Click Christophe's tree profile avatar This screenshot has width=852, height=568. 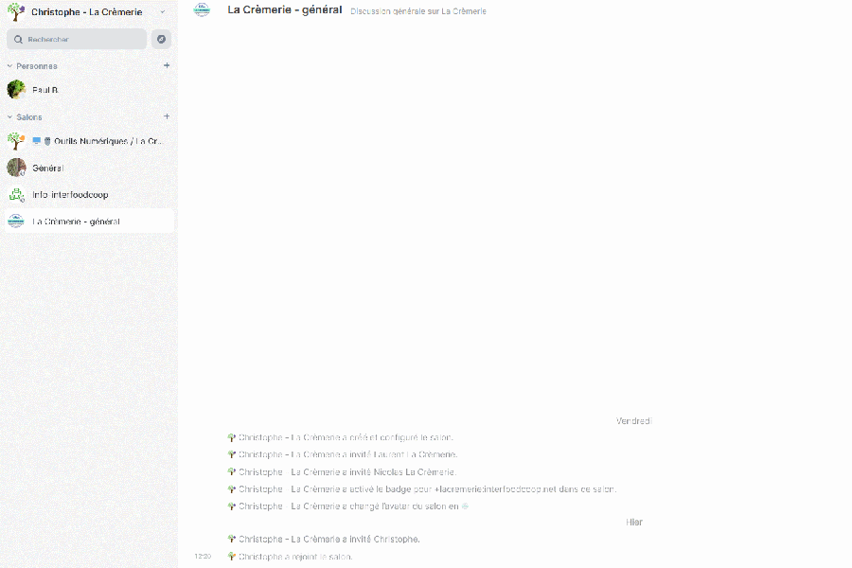tap(15, 12)
